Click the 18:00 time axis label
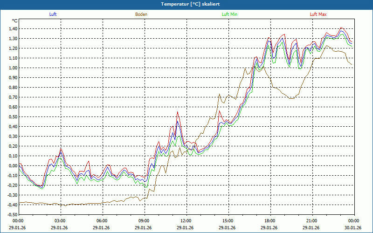 coord(270,220)
